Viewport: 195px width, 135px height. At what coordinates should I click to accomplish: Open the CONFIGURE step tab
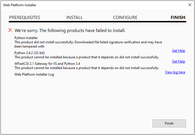pyautogui.click(x=125, y=18)
